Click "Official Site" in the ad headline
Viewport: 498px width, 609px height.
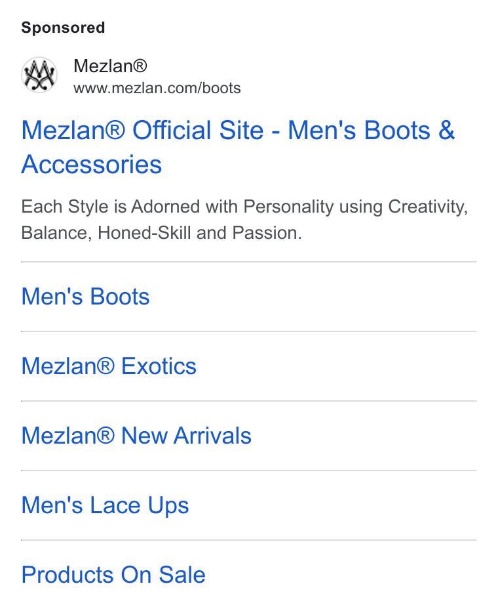[x=198, y=130]
